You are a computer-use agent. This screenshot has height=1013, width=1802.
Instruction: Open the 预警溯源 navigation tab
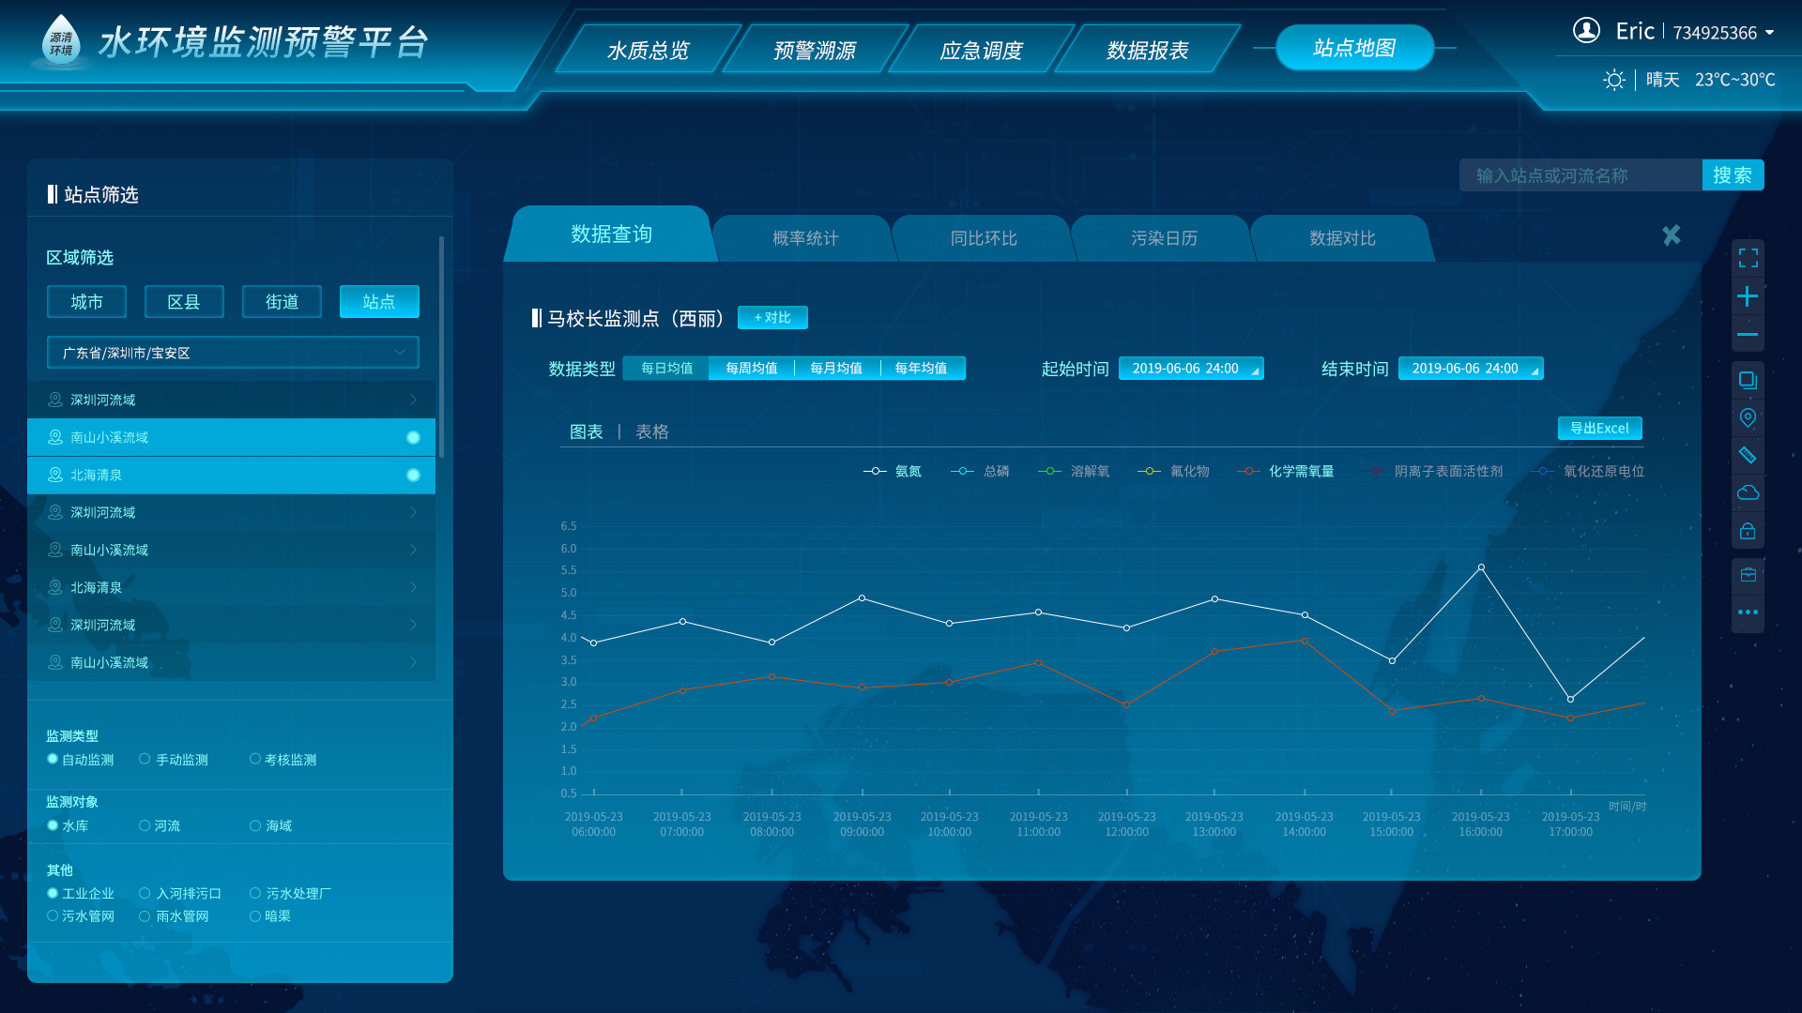coord(814,50)
